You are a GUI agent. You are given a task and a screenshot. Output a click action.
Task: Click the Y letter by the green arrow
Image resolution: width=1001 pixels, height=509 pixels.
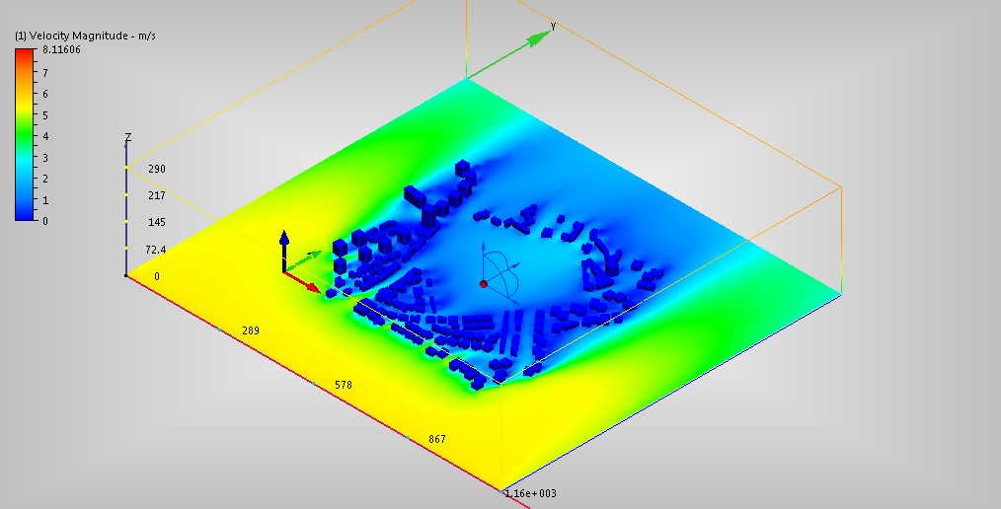click(x=554, y=27)
